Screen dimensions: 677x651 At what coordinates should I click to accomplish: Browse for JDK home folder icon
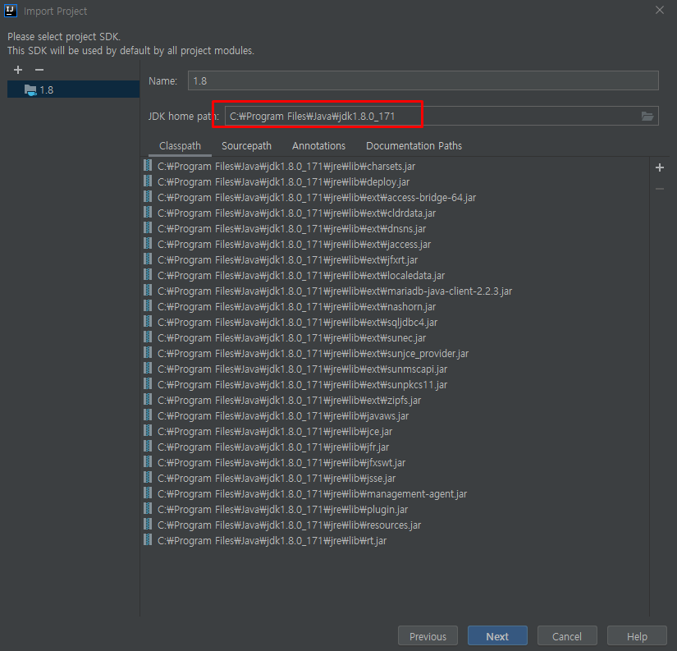point(647,116)
